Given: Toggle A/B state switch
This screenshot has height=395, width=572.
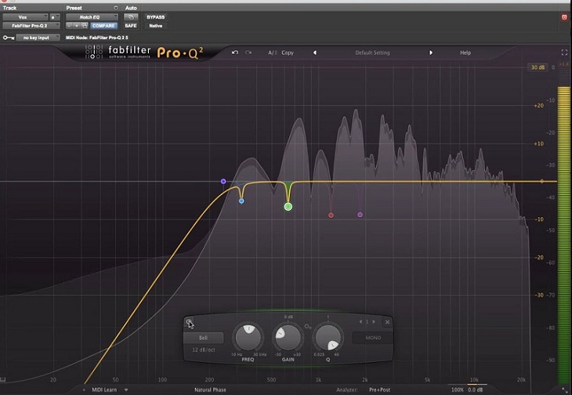Looking at the screenshot, I should (x=273, y=53).
